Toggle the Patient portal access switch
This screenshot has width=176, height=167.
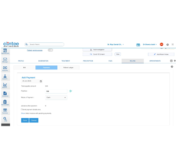[x=50, y=50]
